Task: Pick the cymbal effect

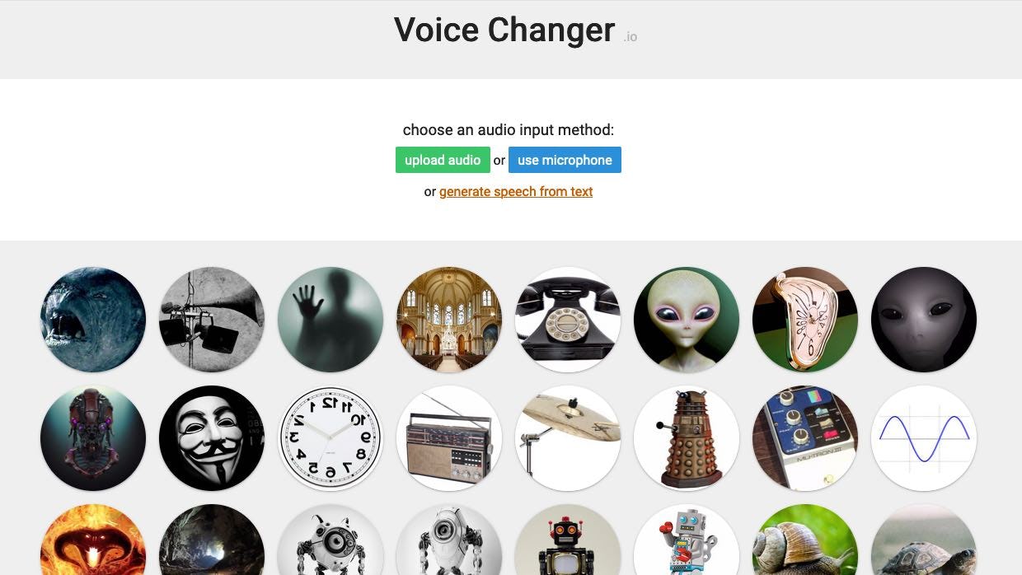Action: [568, 438]
